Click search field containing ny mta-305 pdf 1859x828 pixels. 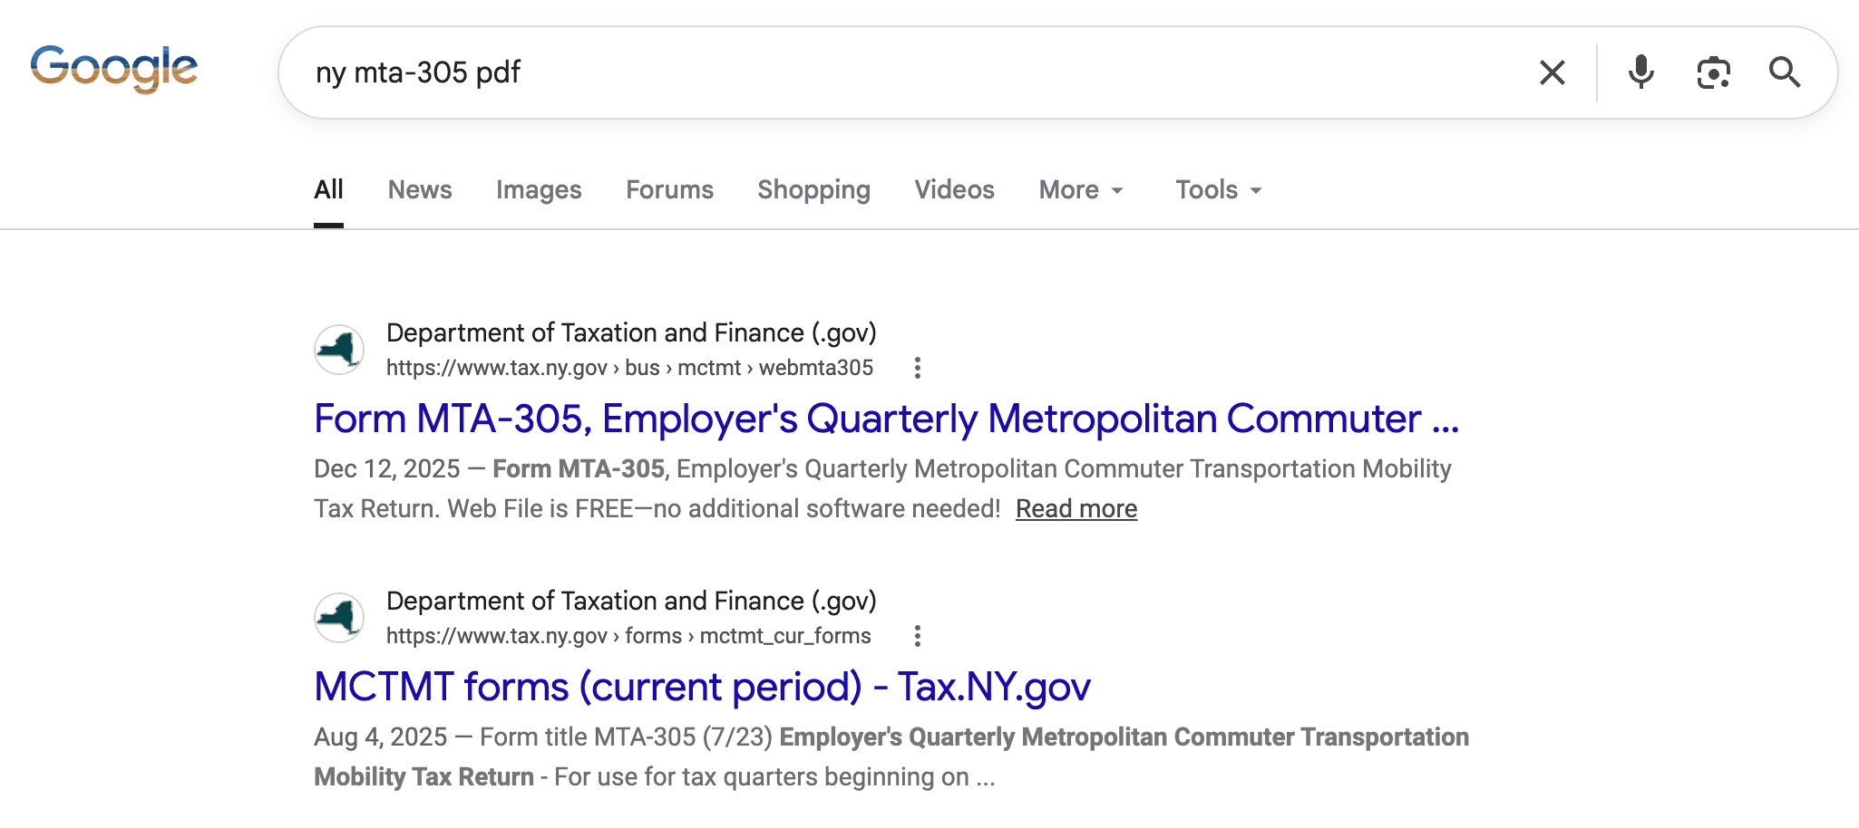point(907,72)
